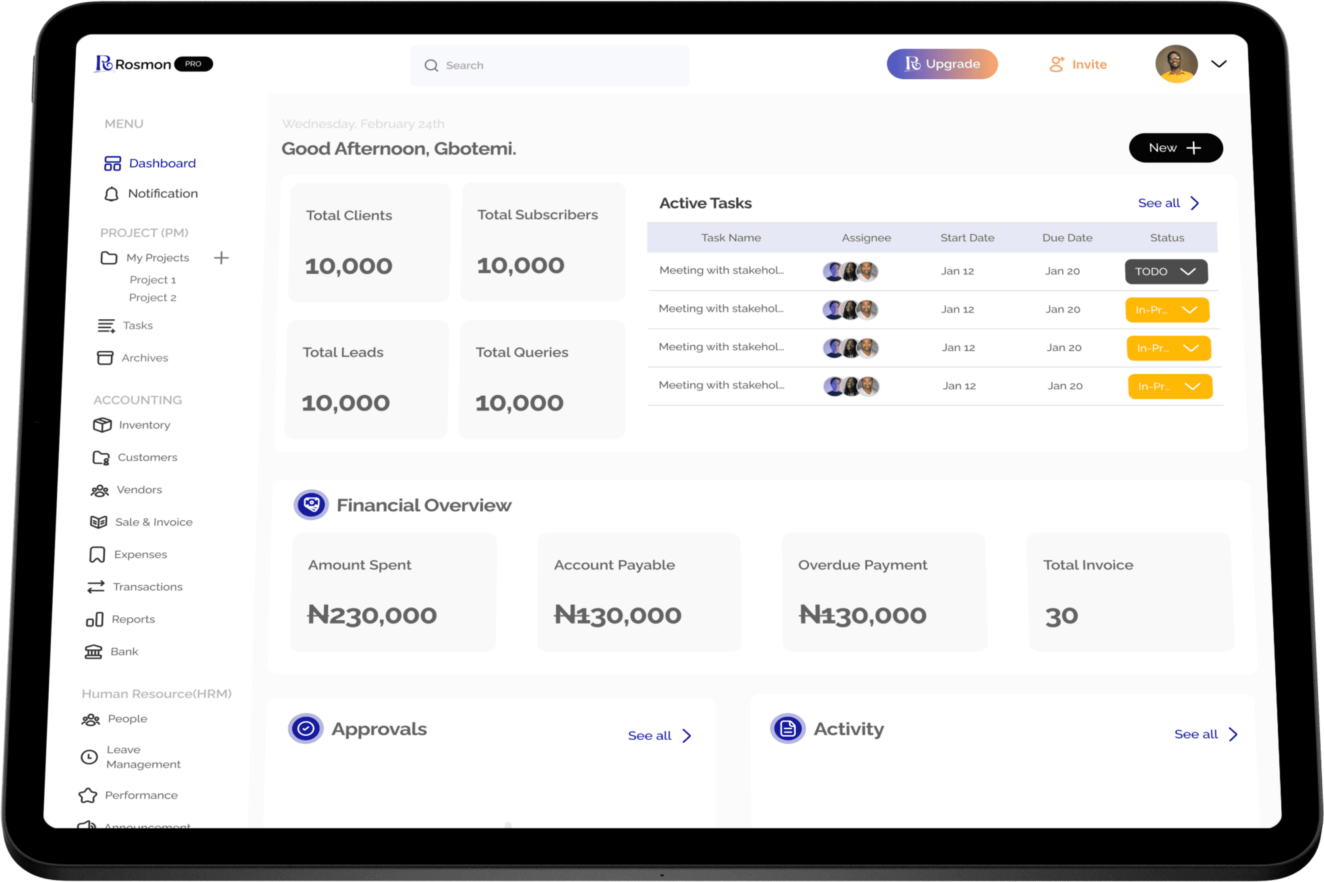Click the Approvals See all chevron

(687, 736)
